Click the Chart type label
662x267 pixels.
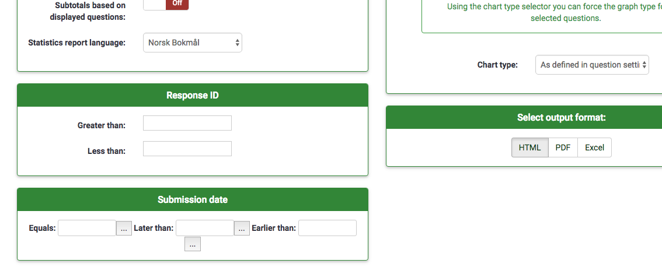[x=497, y=65]
